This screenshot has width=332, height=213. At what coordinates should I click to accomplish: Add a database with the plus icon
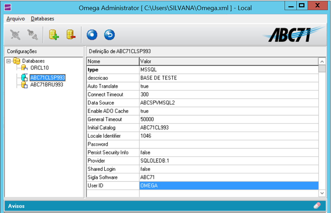(x=54, y=35)
